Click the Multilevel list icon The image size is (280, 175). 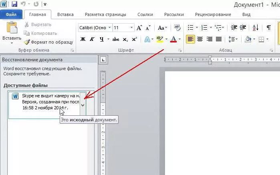(x=218, y=28)
